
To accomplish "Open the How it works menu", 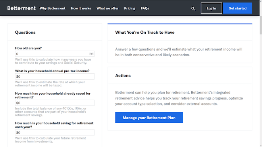I will pos(81,8).
